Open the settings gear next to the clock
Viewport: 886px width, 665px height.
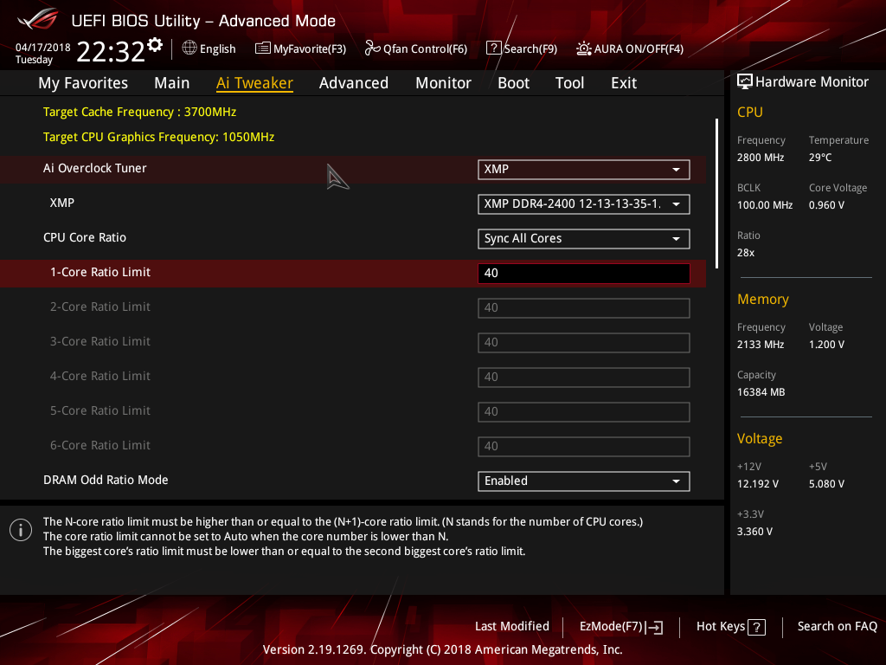click(155, 45)
